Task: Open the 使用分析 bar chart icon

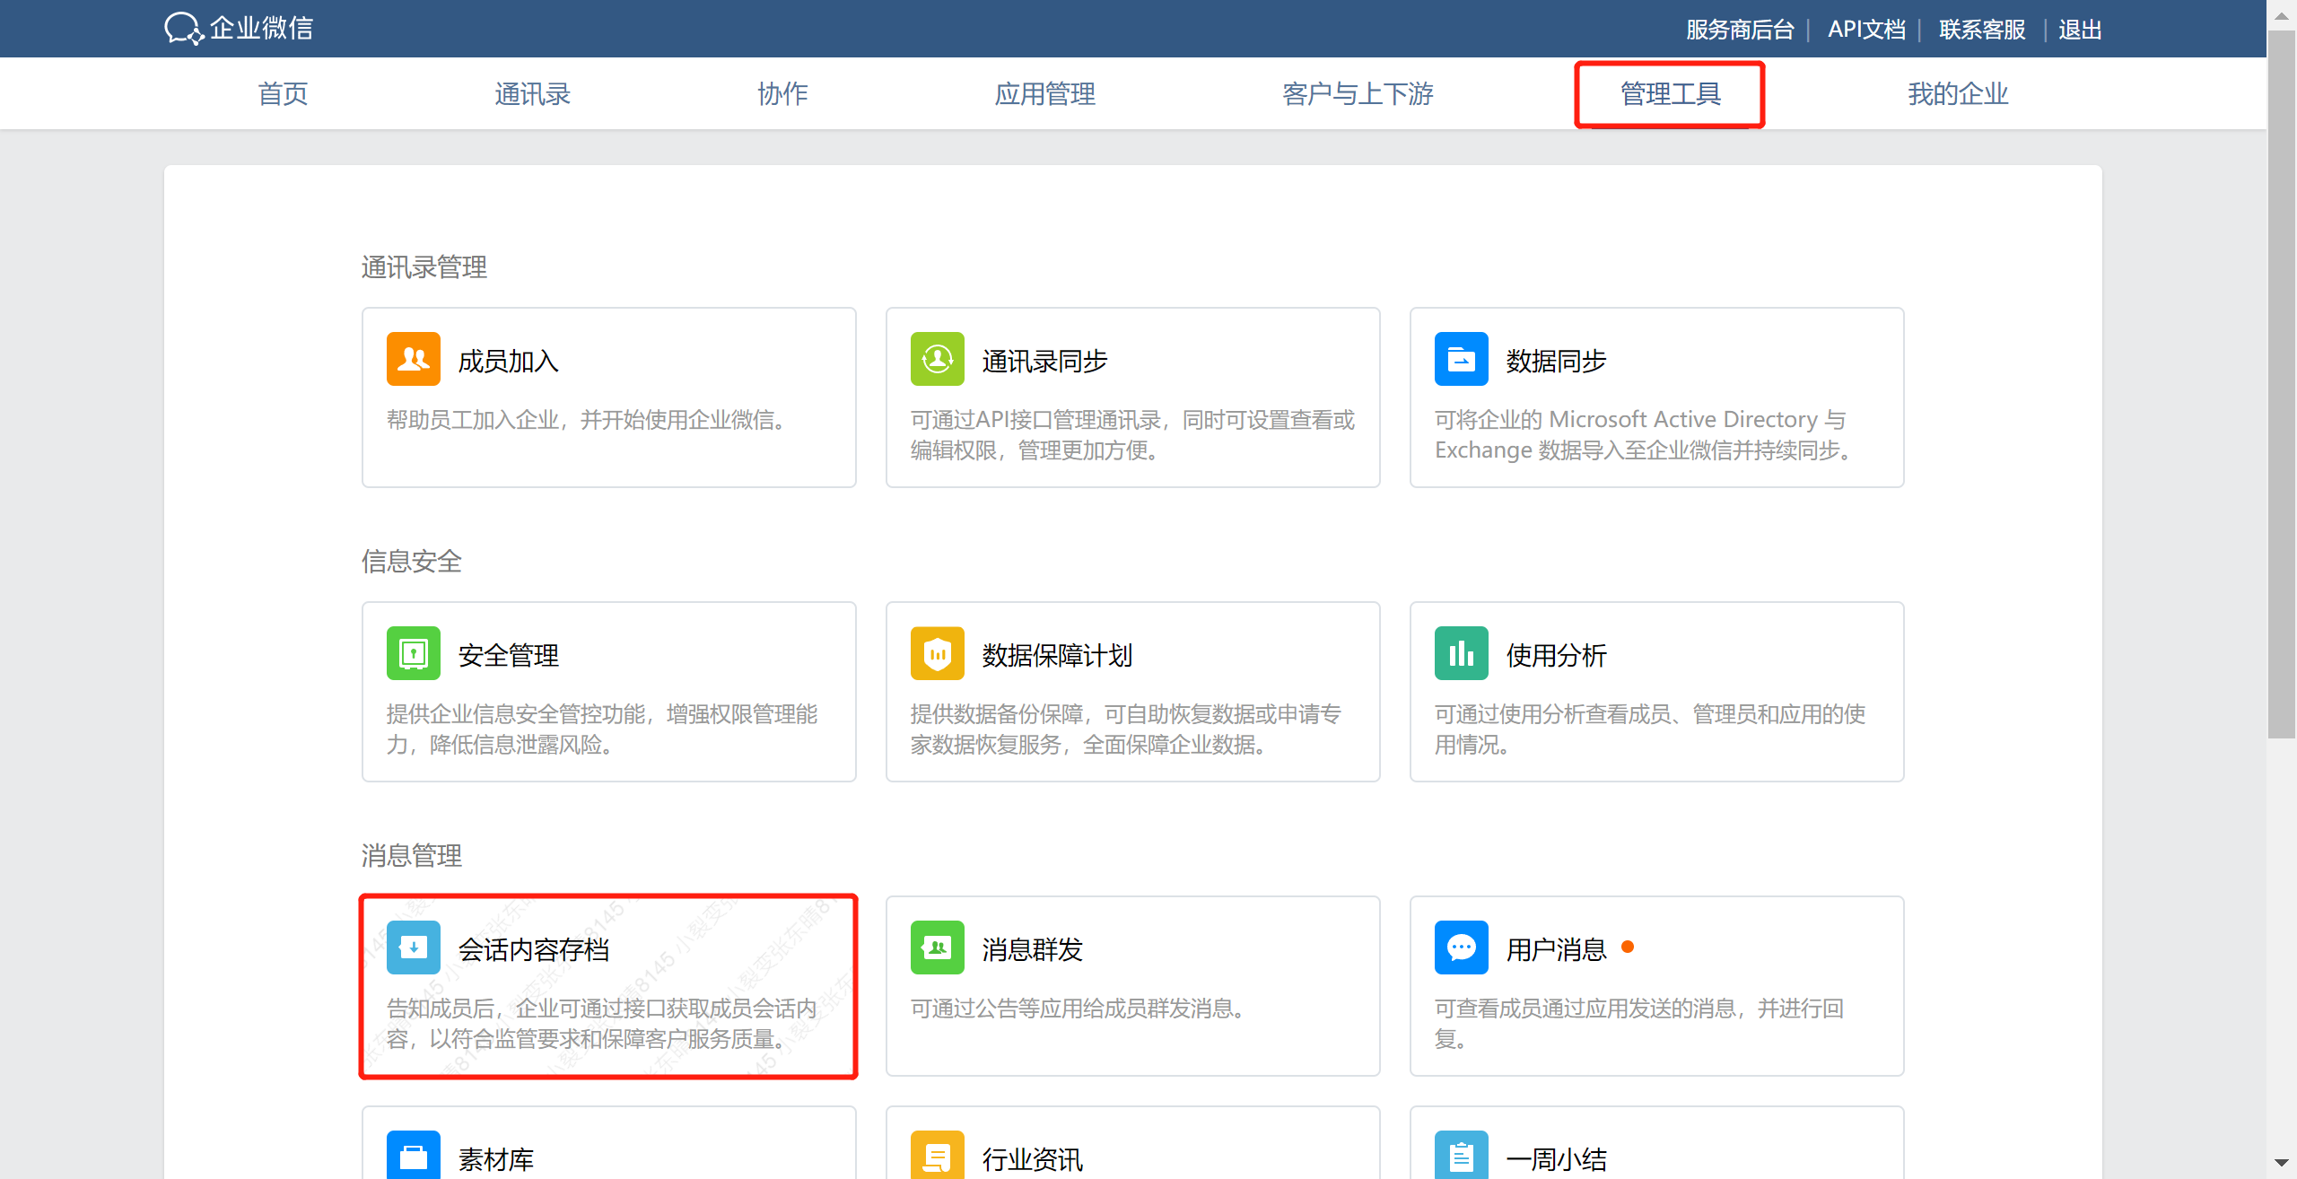Action: pos(1462,653)
